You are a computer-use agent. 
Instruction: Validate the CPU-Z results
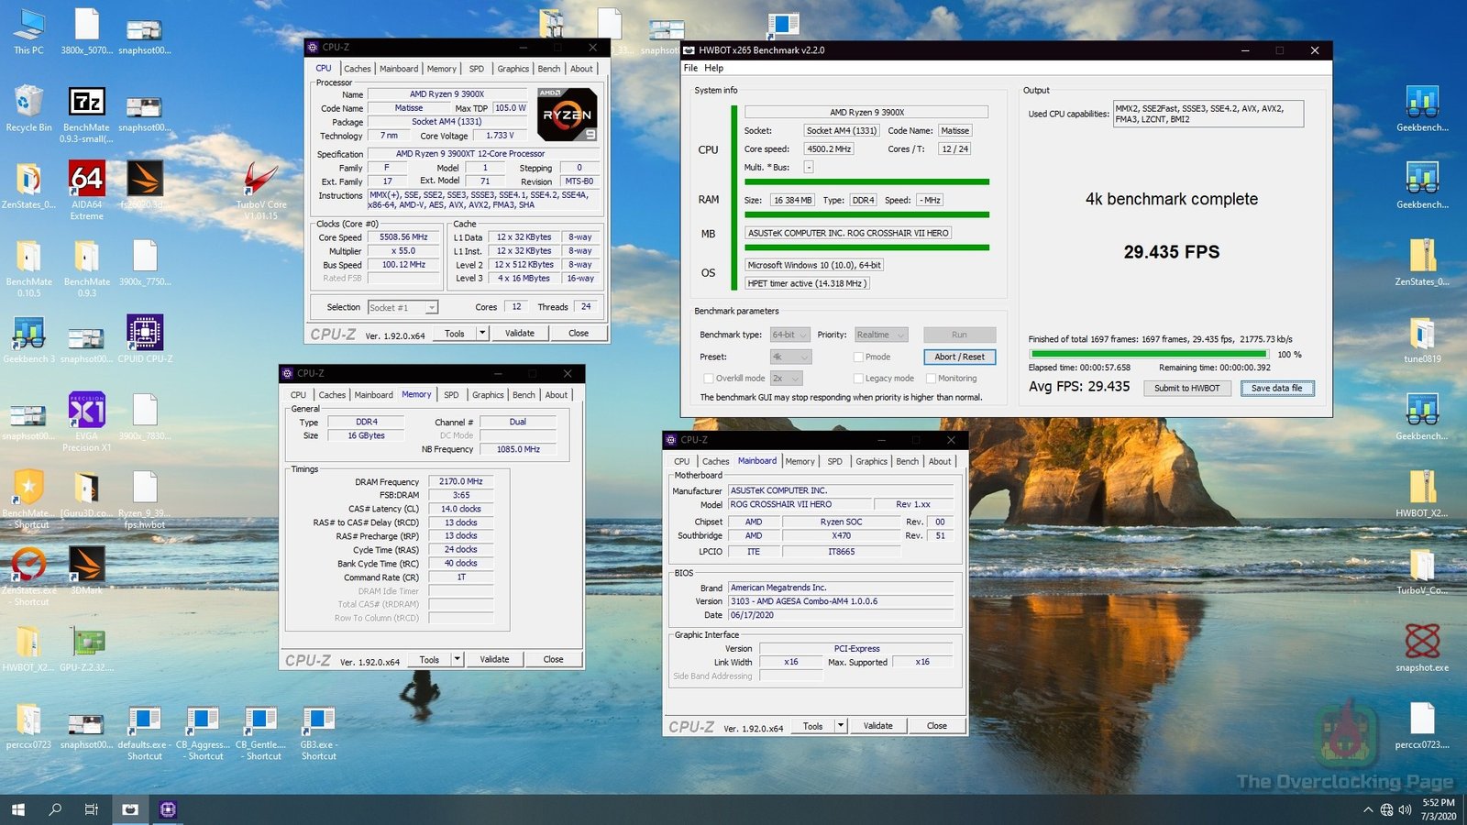pos(519,333)
